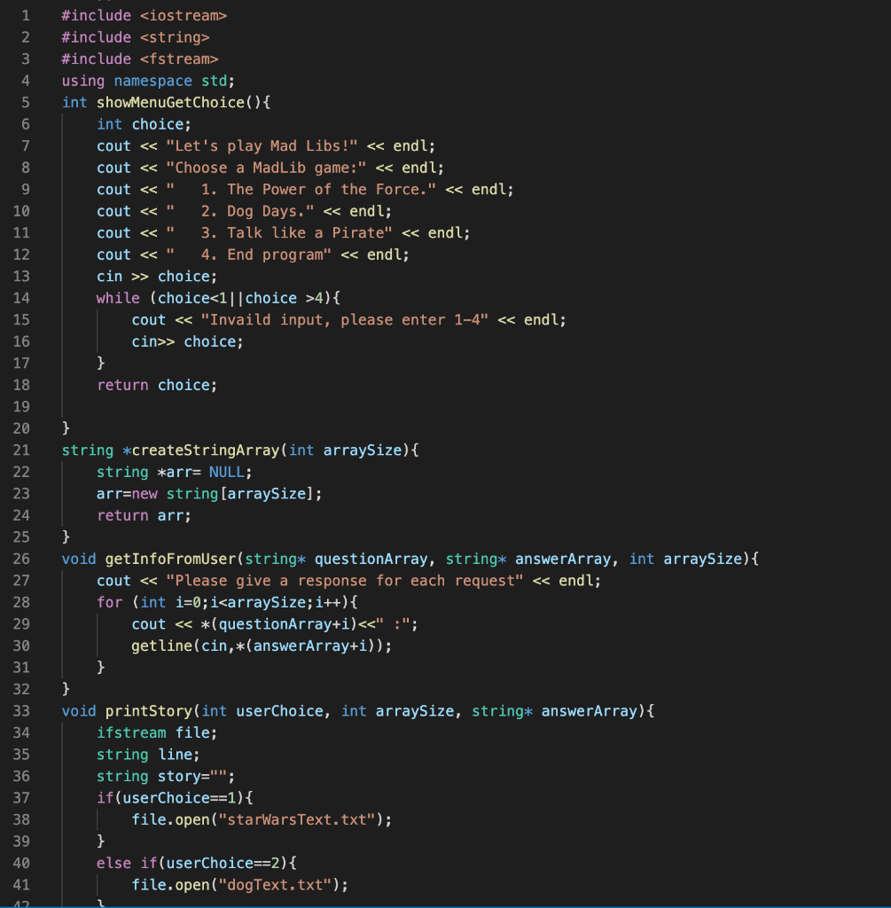The height and width of the screenshot is (908, 891).
Task: Select line number 5 in the gutter
Action: (26, 103)
